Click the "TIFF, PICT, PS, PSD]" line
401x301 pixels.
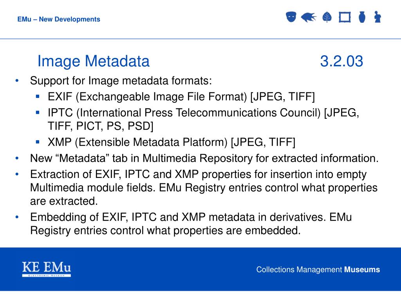click(101, 126)
